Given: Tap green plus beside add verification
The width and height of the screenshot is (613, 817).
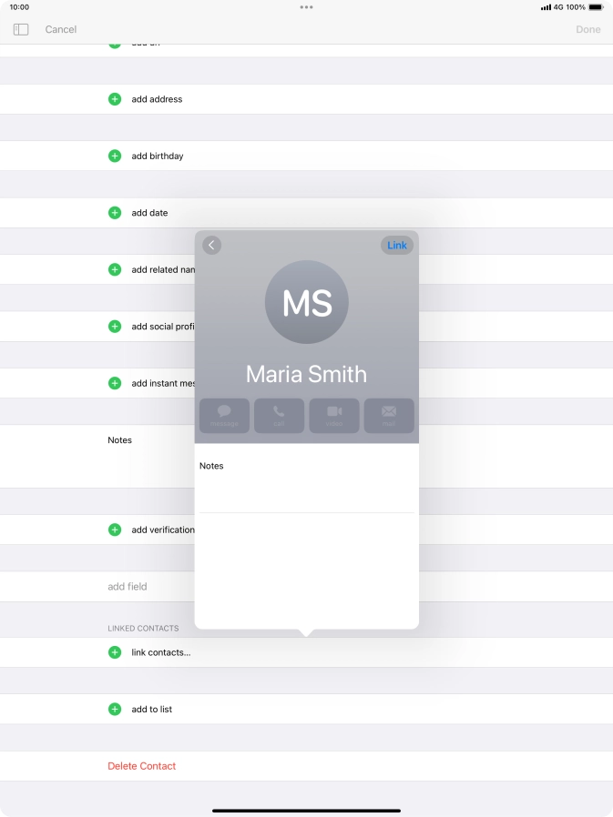Looking at the screenshot, I should coord(115,530).
